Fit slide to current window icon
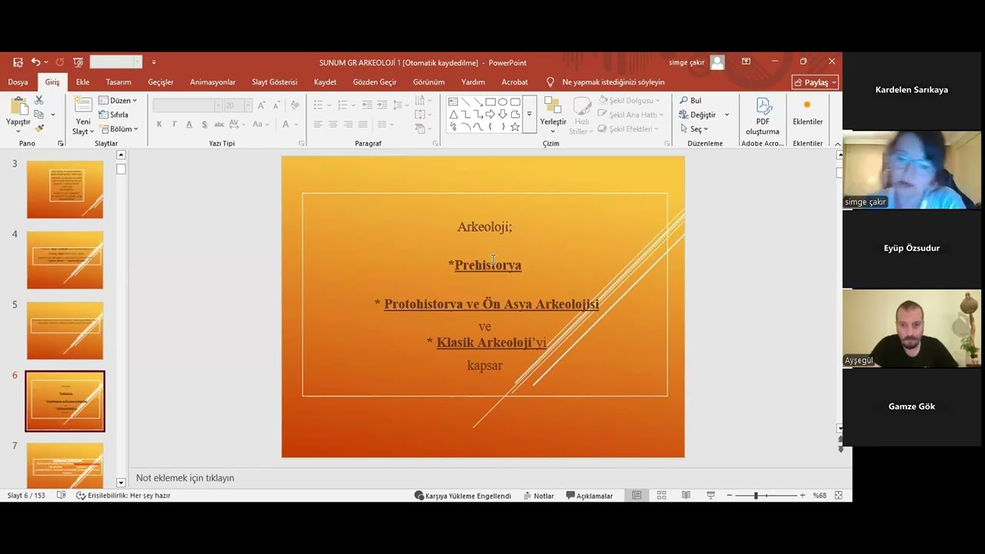985x554 pixels. (x=838, y=496)
